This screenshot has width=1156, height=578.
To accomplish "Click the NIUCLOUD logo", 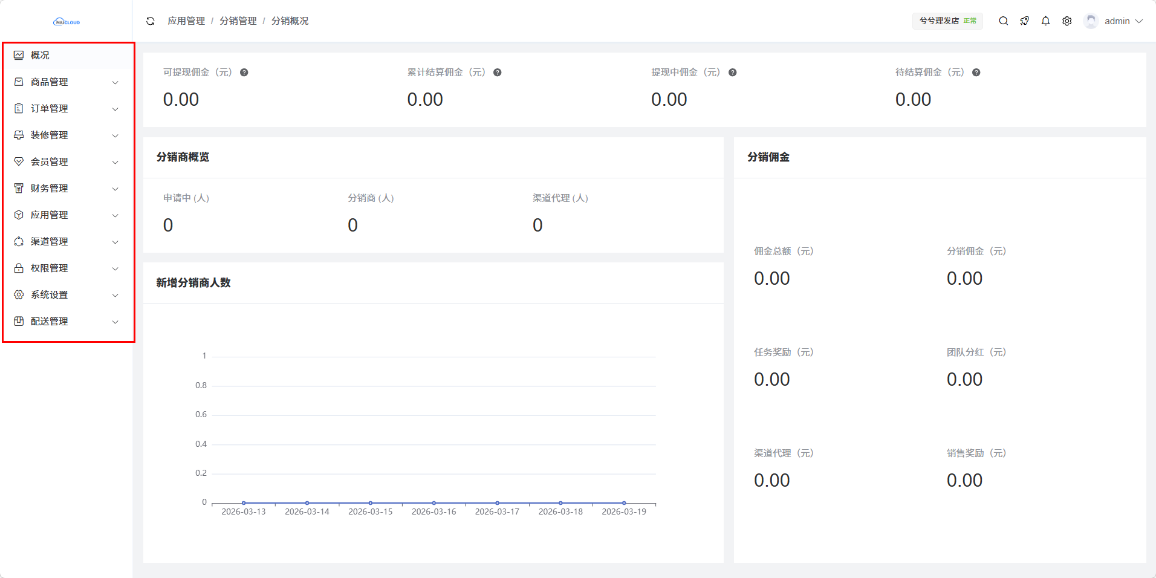I will (67, 22).
